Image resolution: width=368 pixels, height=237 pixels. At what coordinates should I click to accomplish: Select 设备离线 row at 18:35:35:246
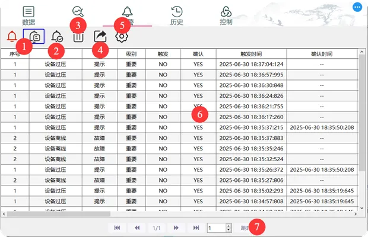tap(179, 149)
